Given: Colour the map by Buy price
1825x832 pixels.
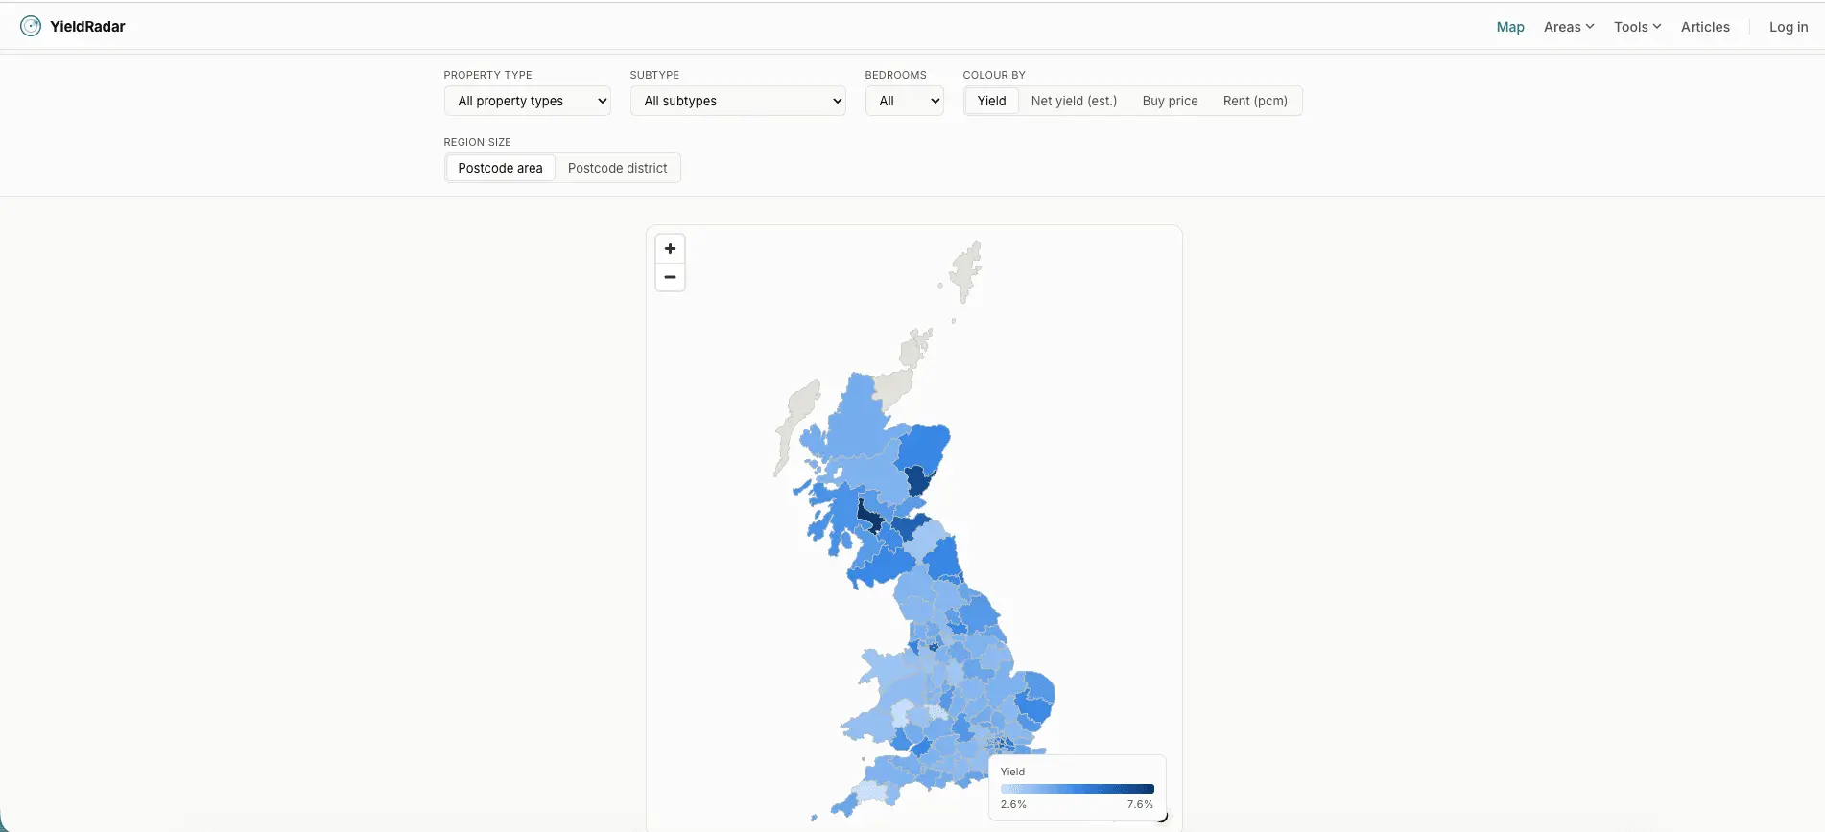Looking at the screenshot, I should (x=1170, y=101).
